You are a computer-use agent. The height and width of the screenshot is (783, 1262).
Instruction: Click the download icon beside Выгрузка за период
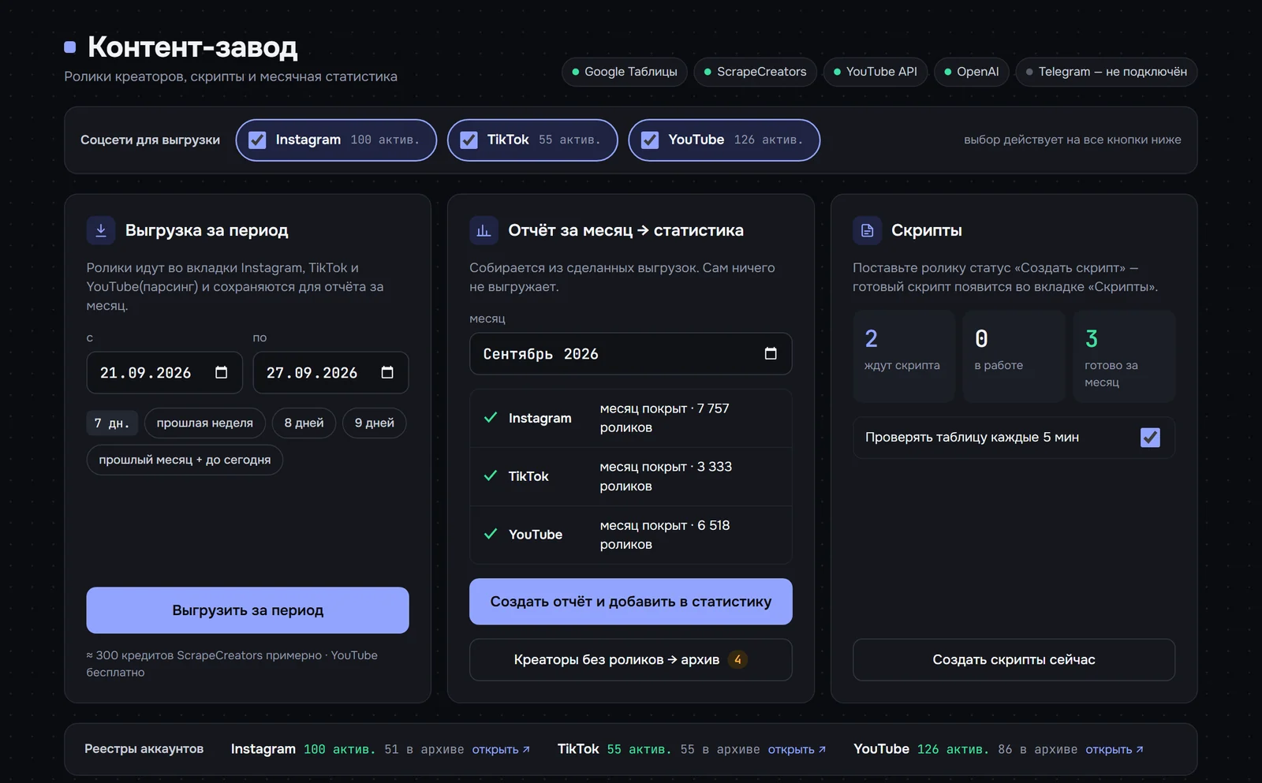[101, 230]
